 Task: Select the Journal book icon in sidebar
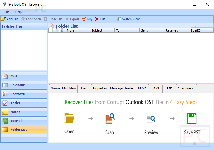[x=5, y=121]
